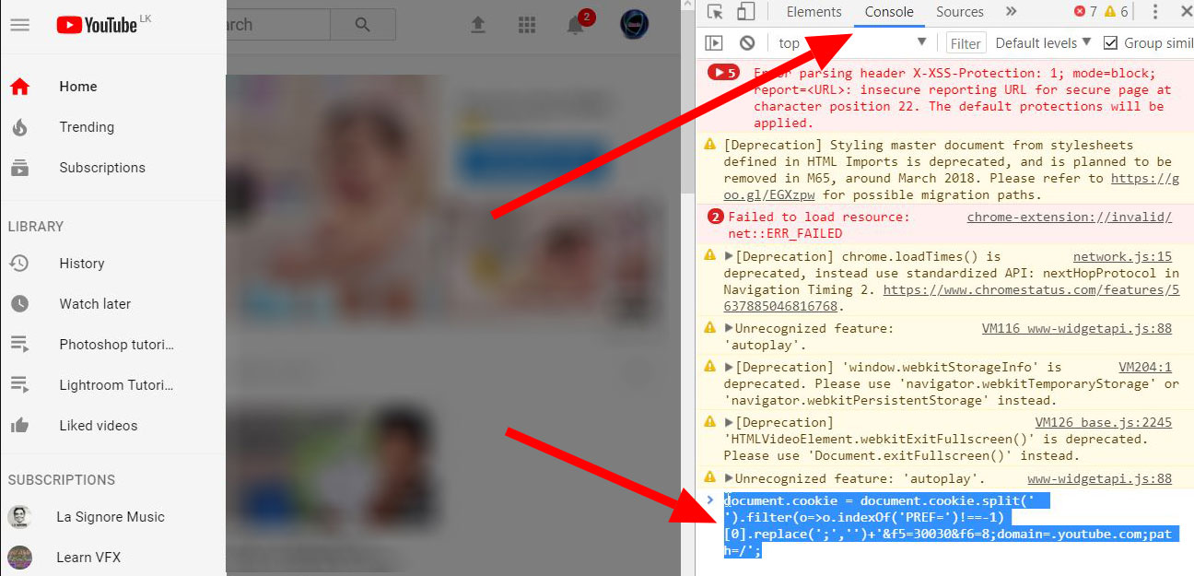This screenshot has width=1194, height=576.
Task: Open the console sidebar panel icon
Action: point(714,41)
